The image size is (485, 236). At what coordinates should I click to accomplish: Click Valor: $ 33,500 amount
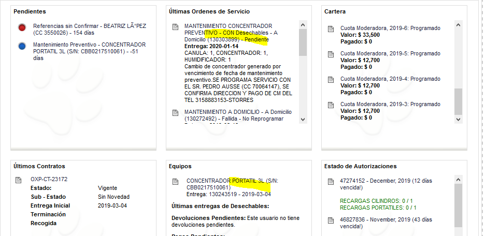coord(360,35)
